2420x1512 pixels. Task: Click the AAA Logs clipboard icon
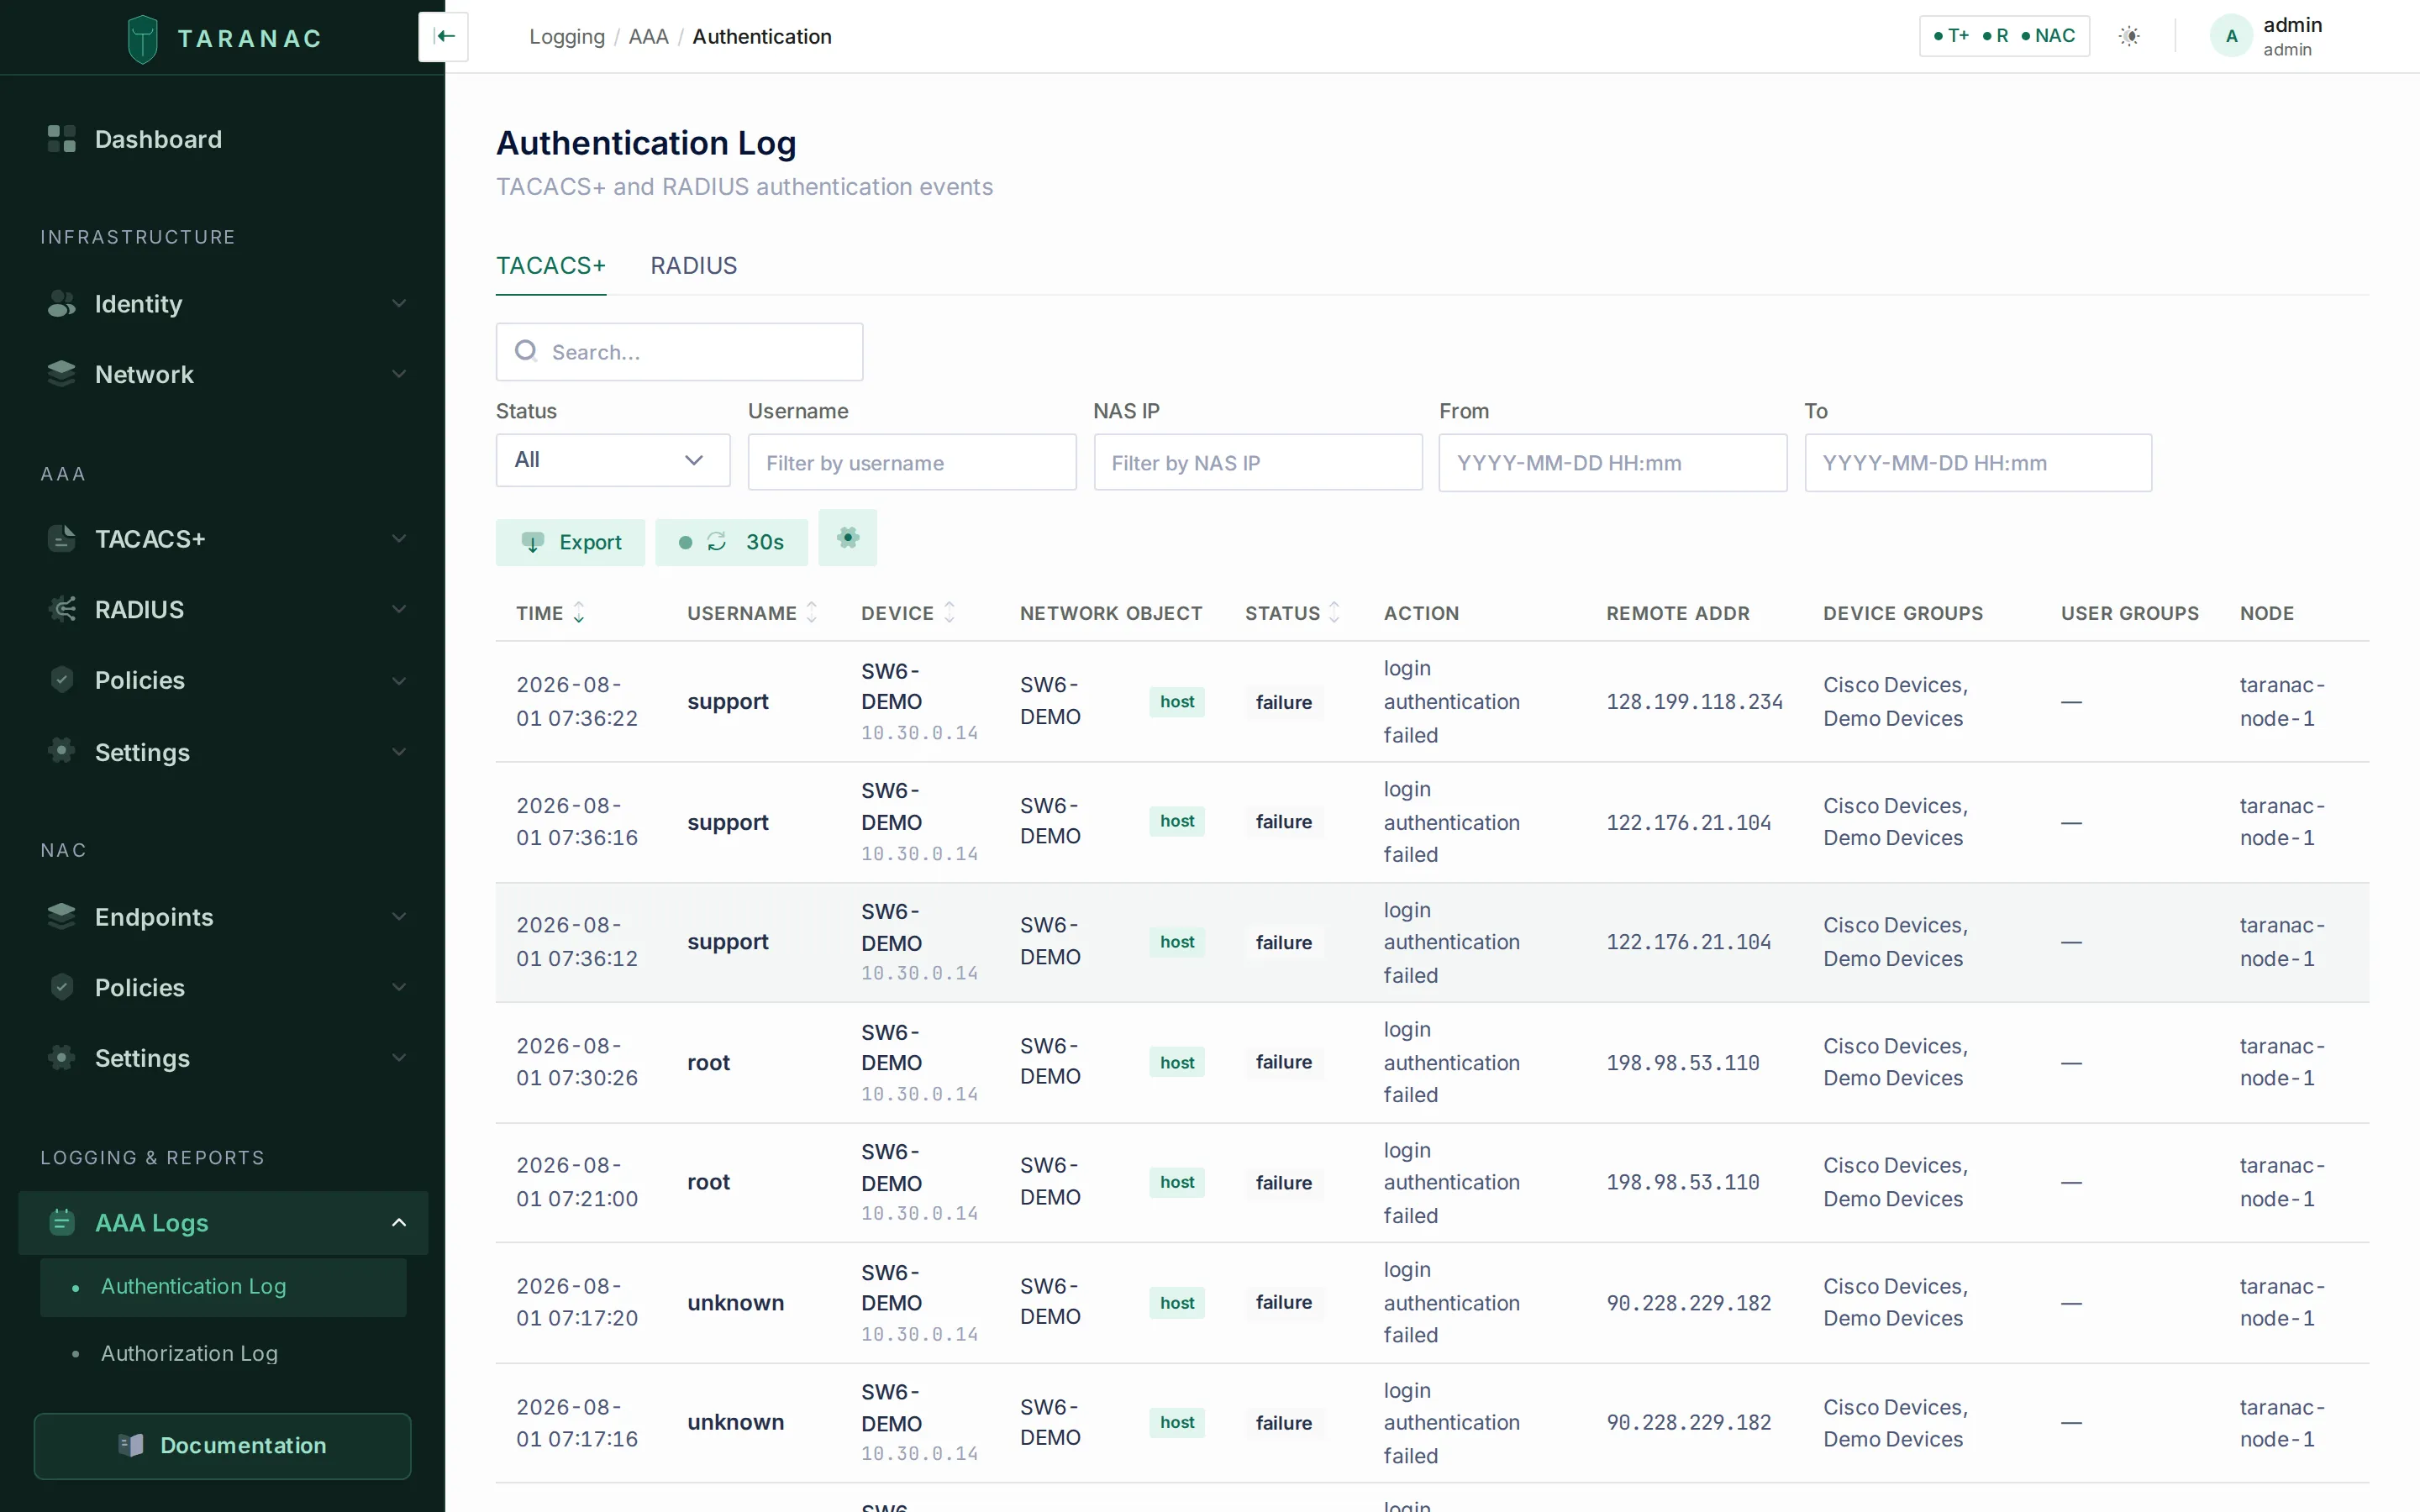point(62,1222)
